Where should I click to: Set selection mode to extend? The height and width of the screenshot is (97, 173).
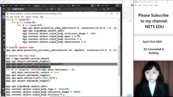[16, 9]
